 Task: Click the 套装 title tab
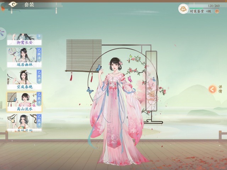pyautogui.click(x=29, y=5)
